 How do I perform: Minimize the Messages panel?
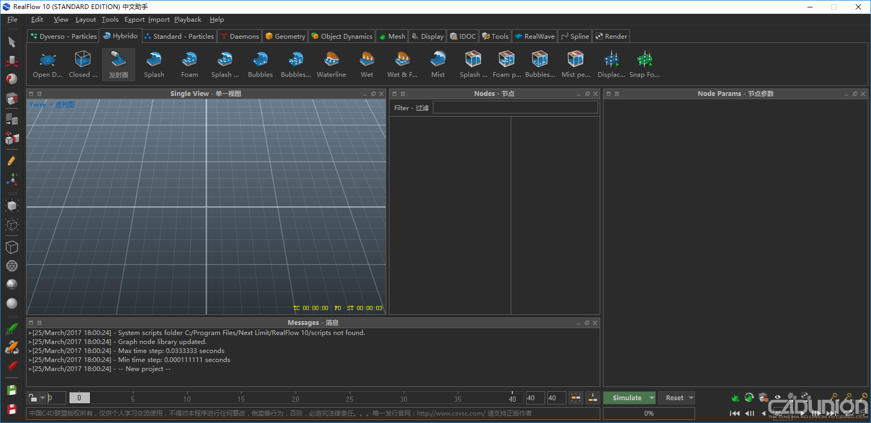tap(578, 323)
